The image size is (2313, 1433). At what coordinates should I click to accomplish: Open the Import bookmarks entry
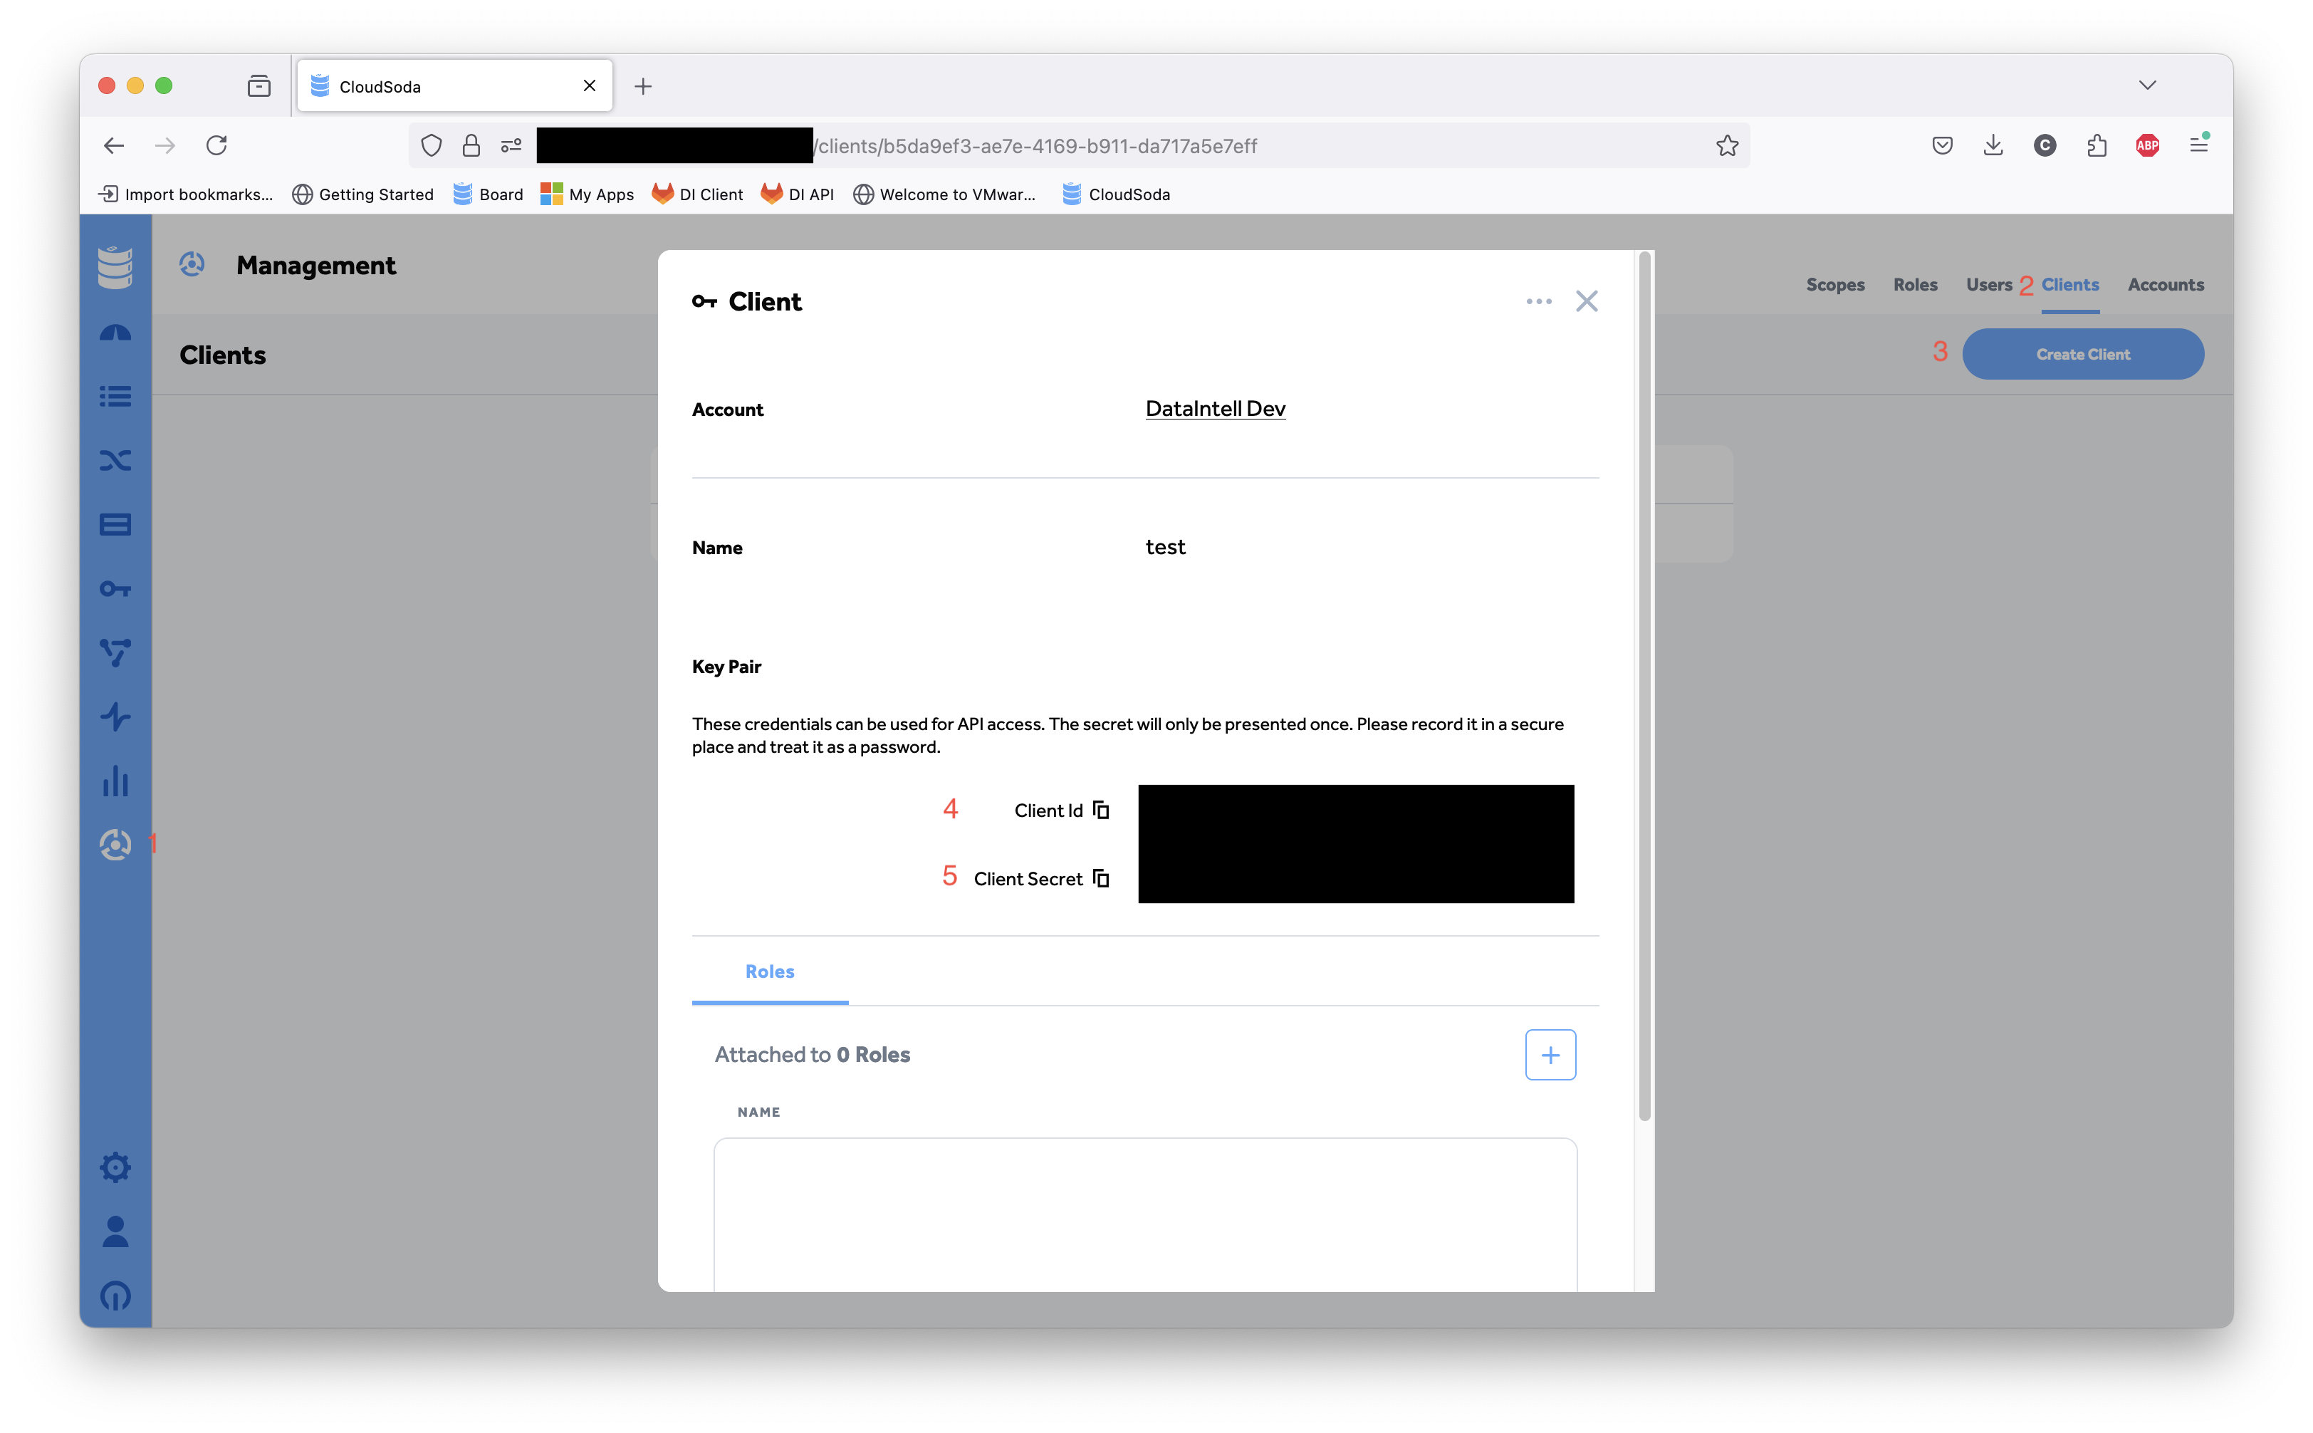tap(186, 194)
